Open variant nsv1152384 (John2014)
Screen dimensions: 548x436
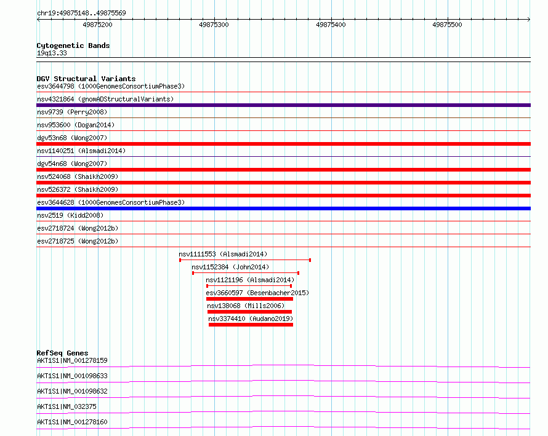[230, 267]
